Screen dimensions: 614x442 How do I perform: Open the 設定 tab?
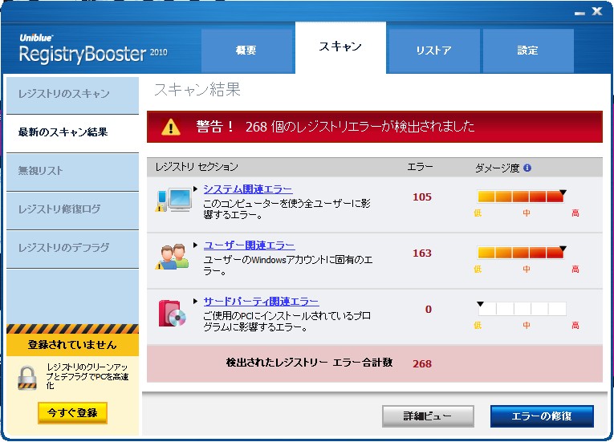click(528, 51)
